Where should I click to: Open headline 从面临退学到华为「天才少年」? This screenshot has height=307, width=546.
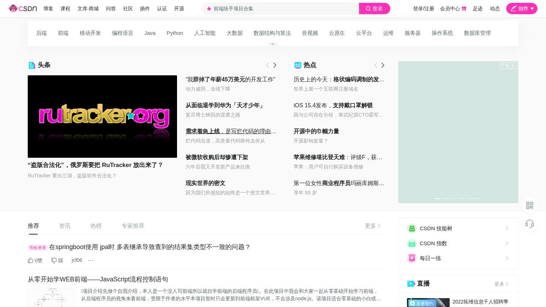225,106
